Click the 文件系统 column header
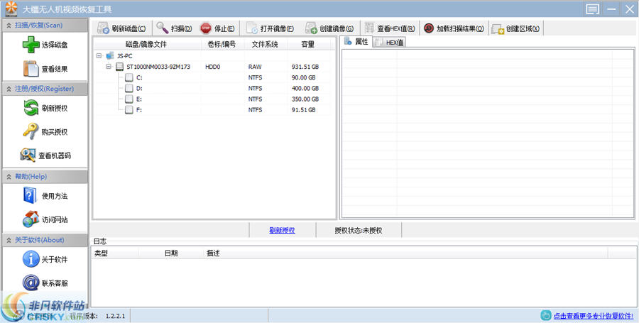 click(265, 45)
